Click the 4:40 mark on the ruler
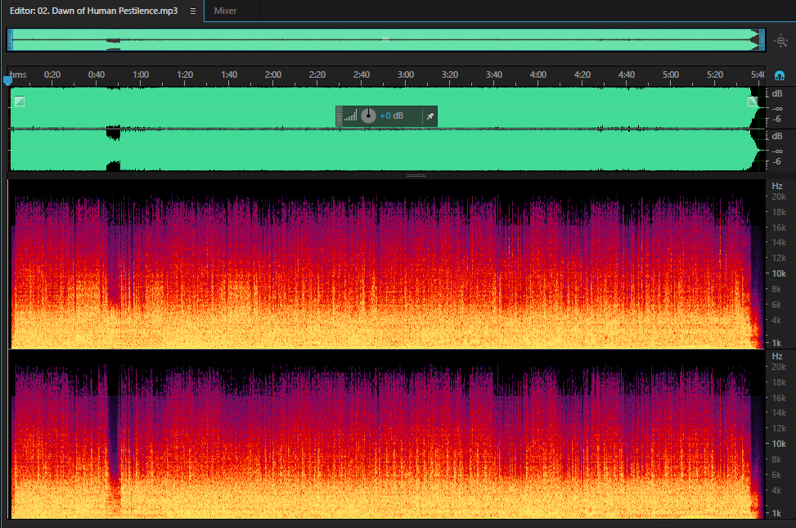 627,74
